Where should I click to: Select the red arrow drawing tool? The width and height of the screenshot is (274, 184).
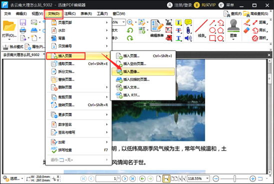(212, 22)
